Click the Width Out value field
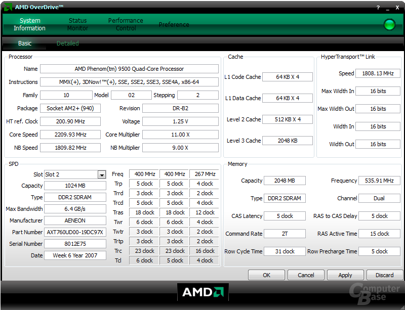 click(378, 144)
